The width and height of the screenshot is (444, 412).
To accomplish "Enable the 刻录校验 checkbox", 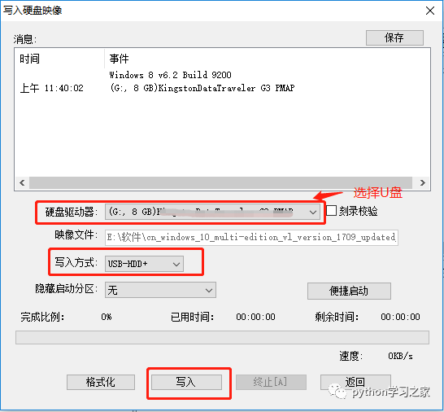I will 331,211.
